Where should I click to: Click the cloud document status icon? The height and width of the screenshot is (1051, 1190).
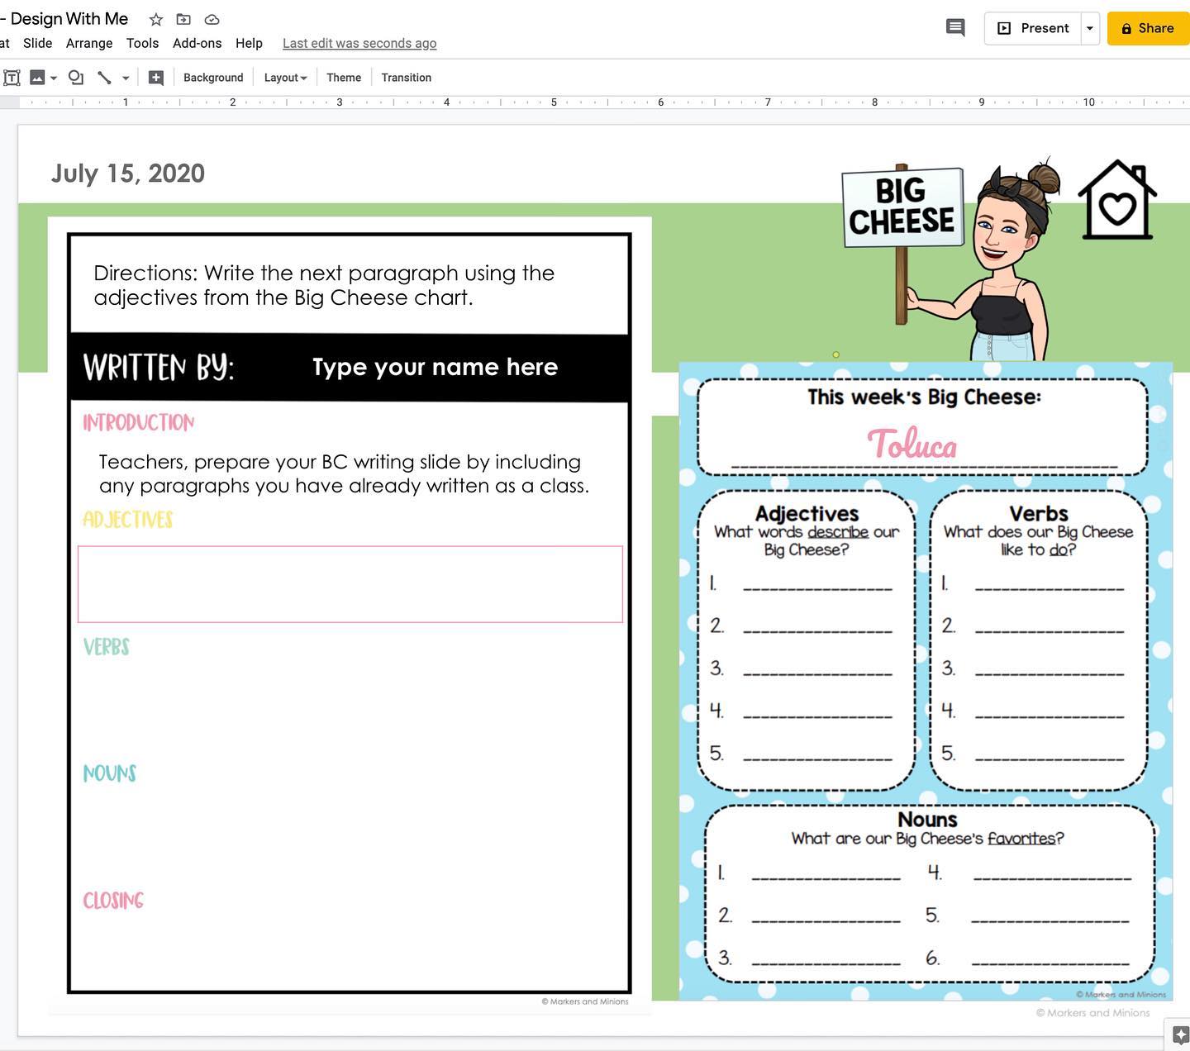(212, 19)
